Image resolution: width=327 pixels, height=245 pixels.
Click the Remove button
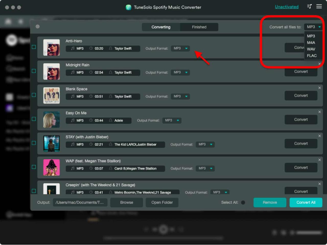pyautogui.click(x=270, y=203)
